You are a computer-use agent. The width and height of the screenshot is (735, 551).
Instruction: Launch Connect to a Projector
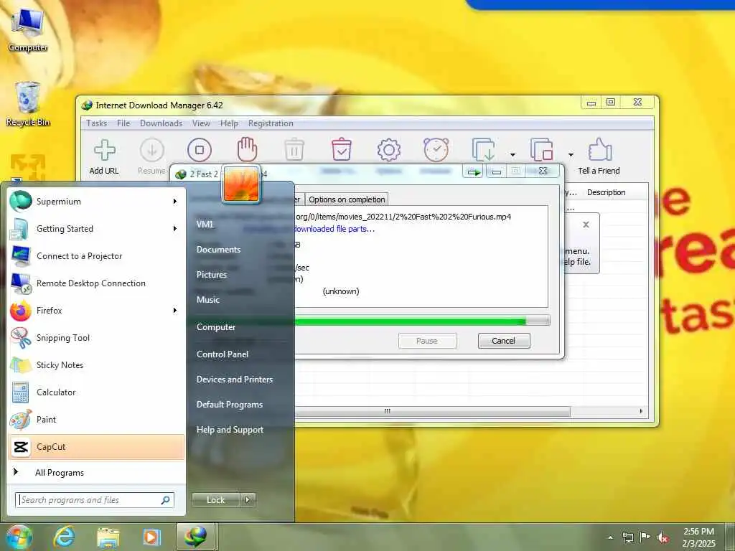(97, 256)
